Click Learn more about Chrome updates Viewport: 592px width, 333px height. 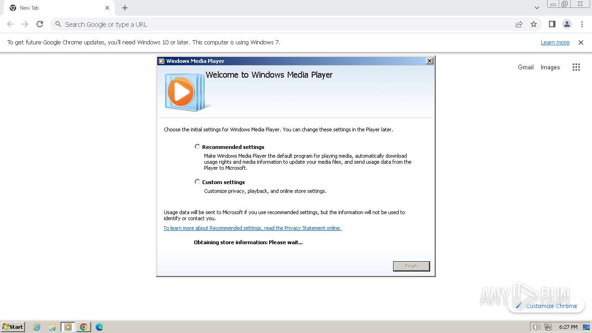click(x=555, y=43)
